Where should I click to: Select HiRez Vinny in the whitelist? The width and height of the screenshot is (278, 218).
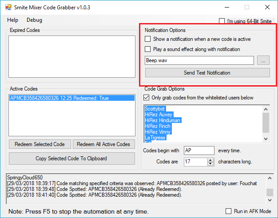(158, 132)
